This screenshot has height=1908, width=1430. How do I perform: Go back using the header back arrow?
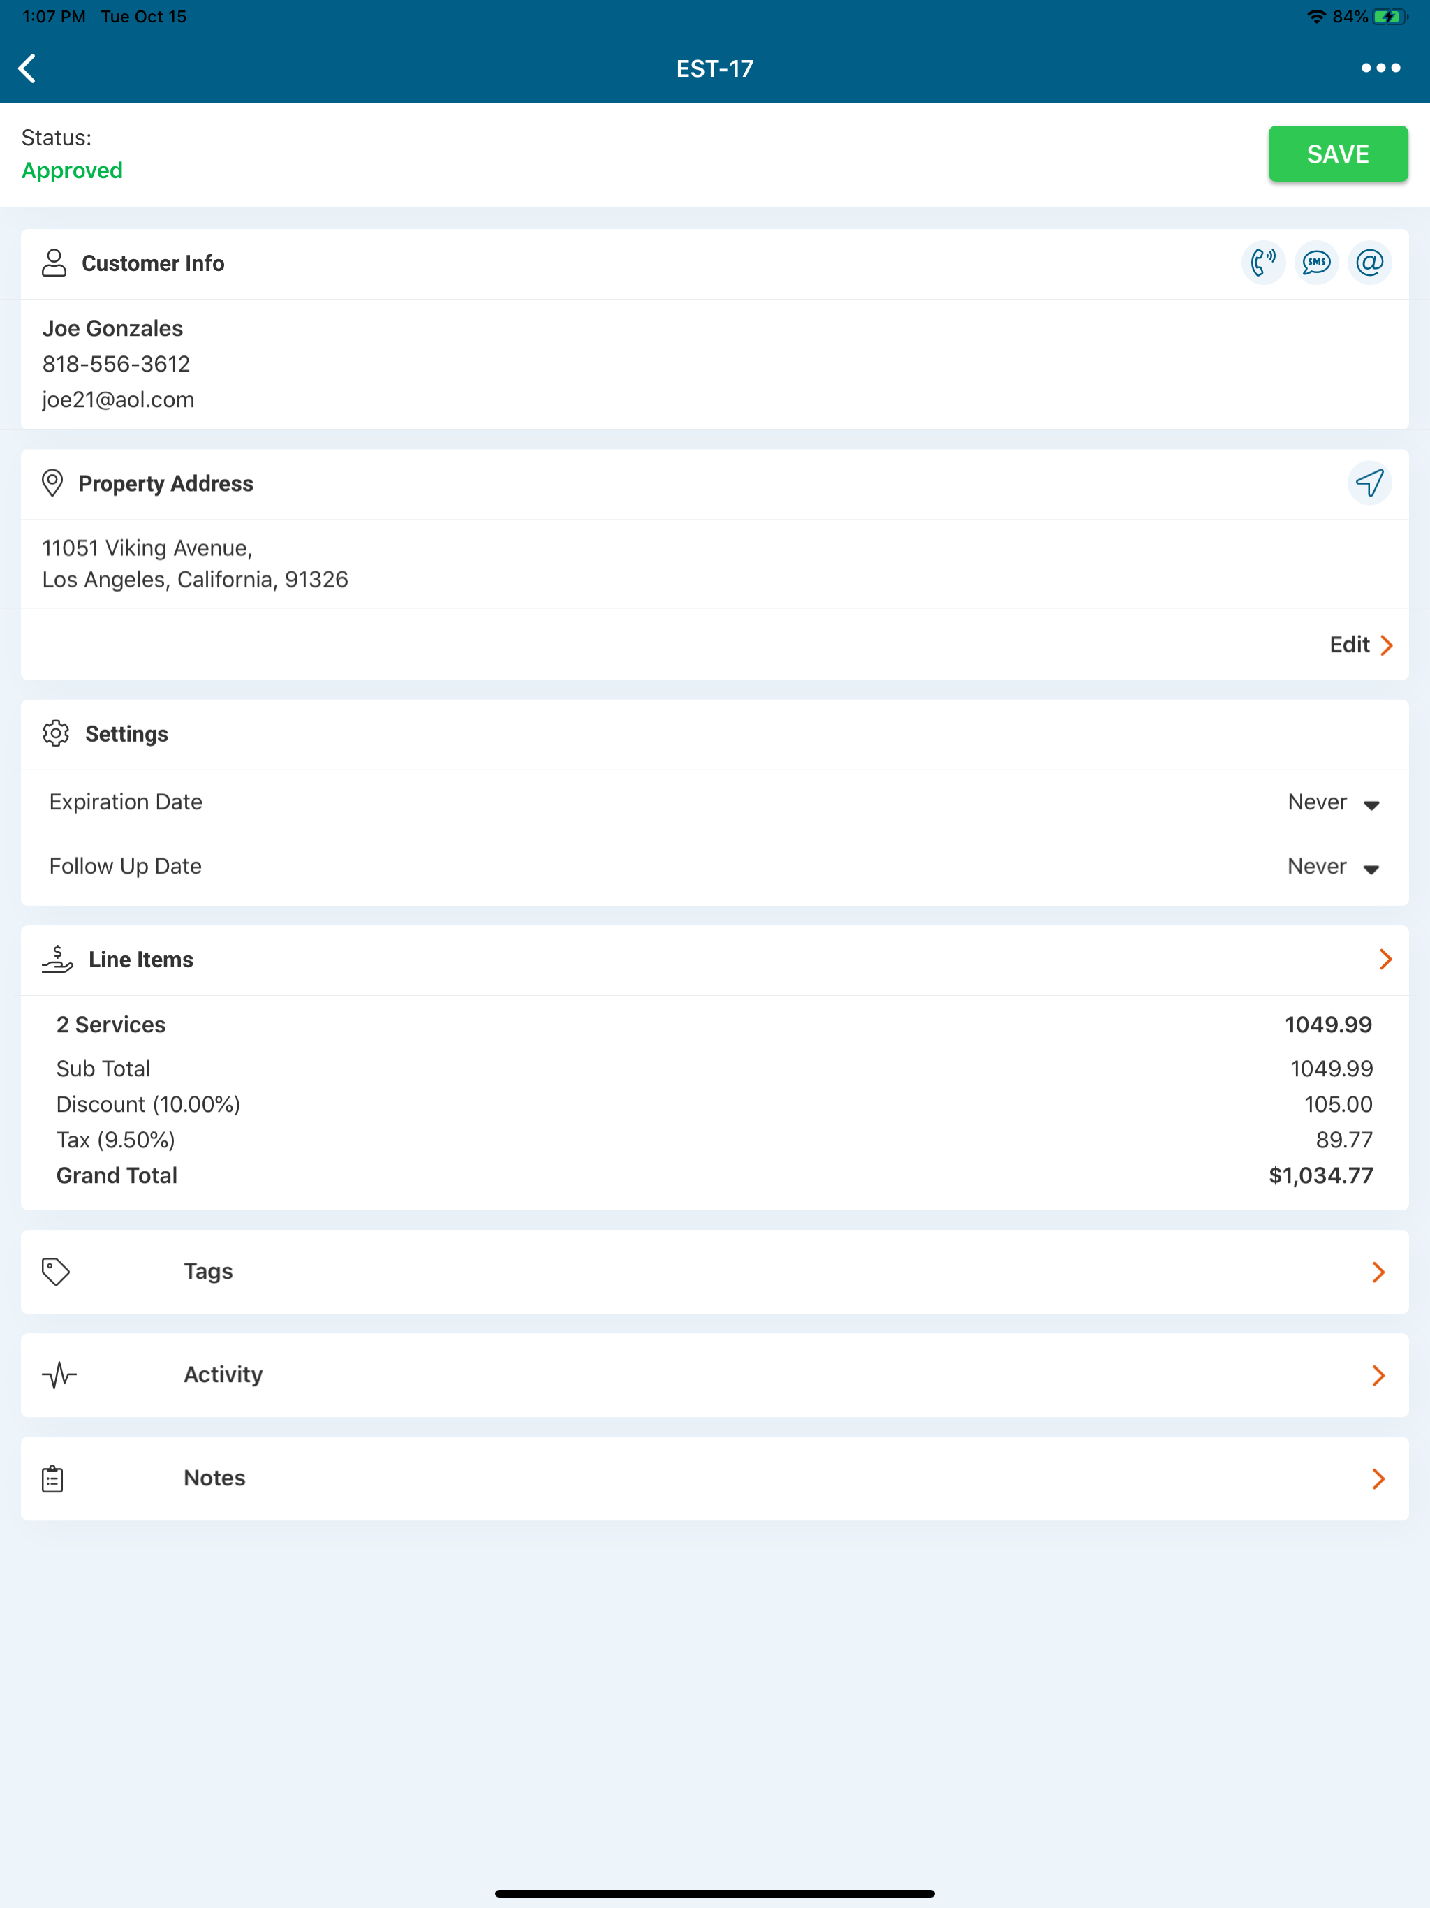pos(28,68)
